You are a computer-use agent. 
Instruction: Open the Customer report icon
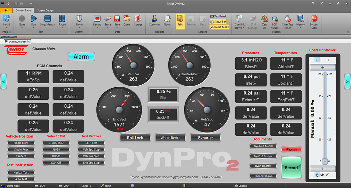(154, 19)
